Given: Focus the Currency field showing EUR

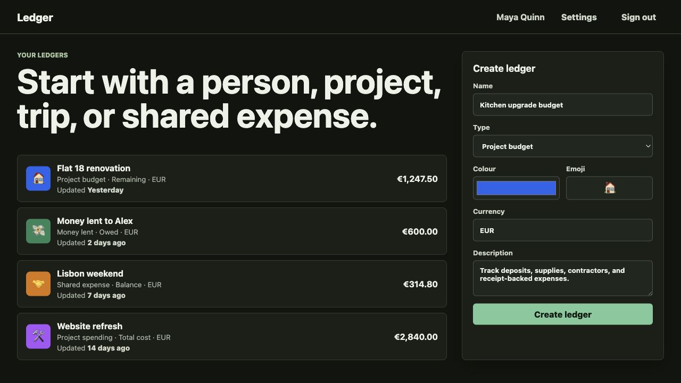Looking at the screenshot, I should (562, 230).
